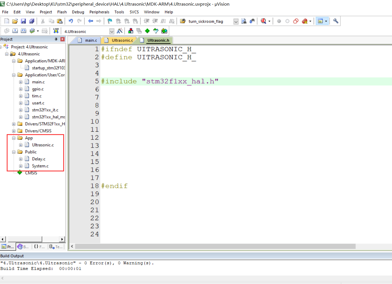Kill all breakpoints with the red X icon

point(305,21)
